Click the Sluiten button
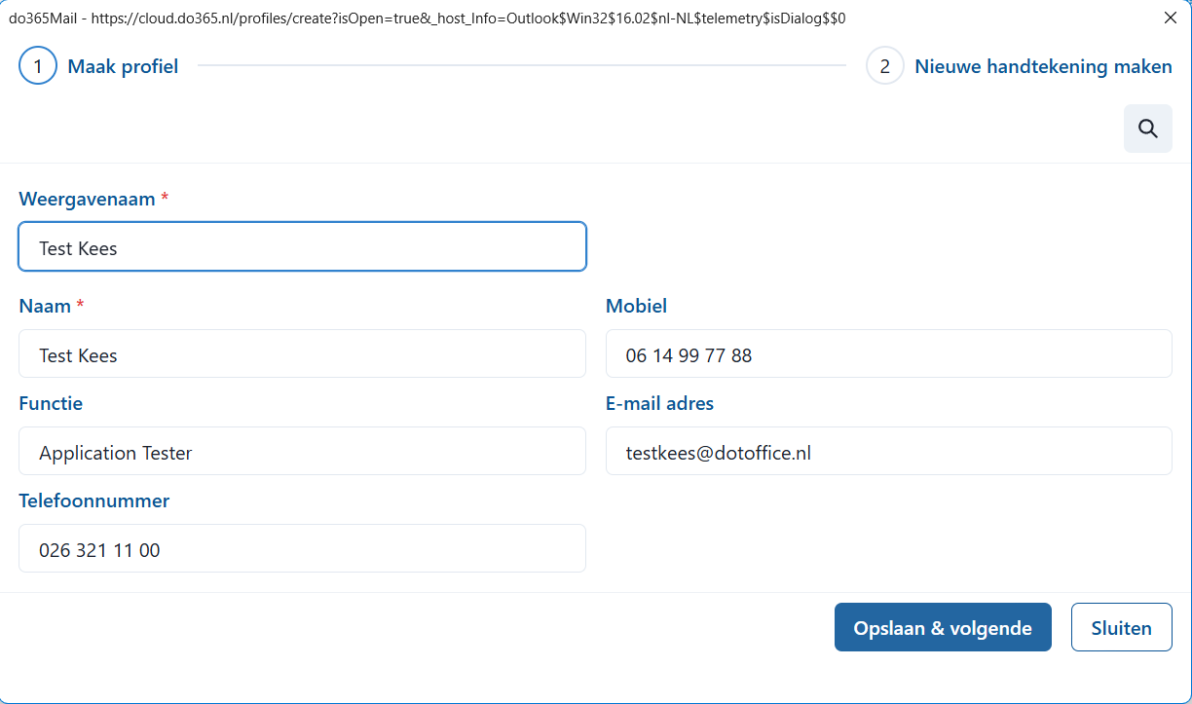 click(x=1121, y=628)
